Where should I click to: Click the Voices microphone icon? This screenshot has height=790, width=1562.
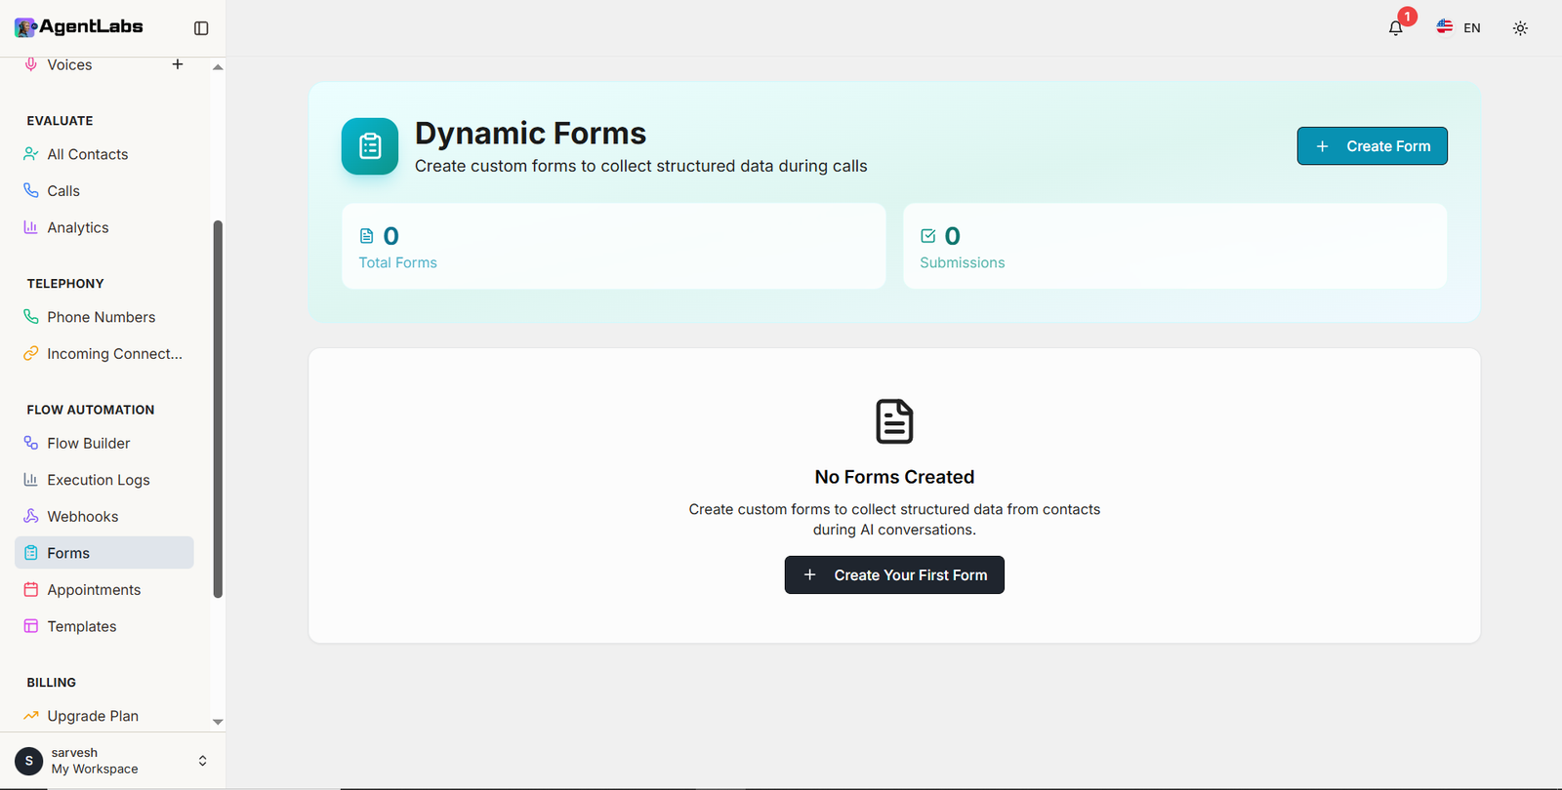(31, 64)
